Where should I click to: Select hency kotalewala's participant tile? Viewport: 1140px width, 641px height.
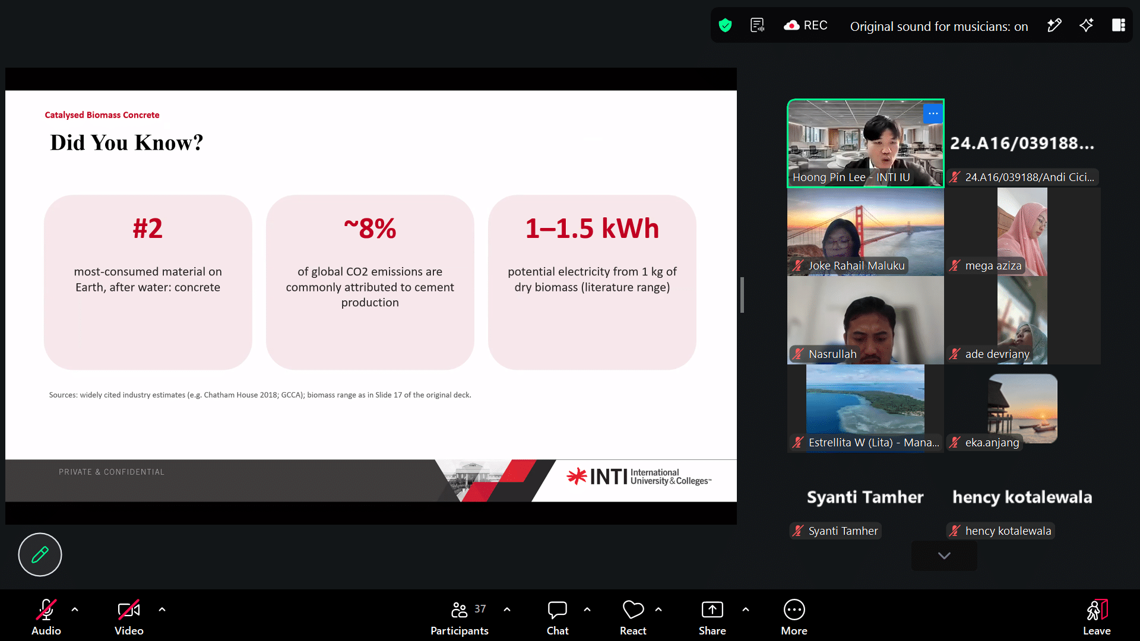(1022, 497)
